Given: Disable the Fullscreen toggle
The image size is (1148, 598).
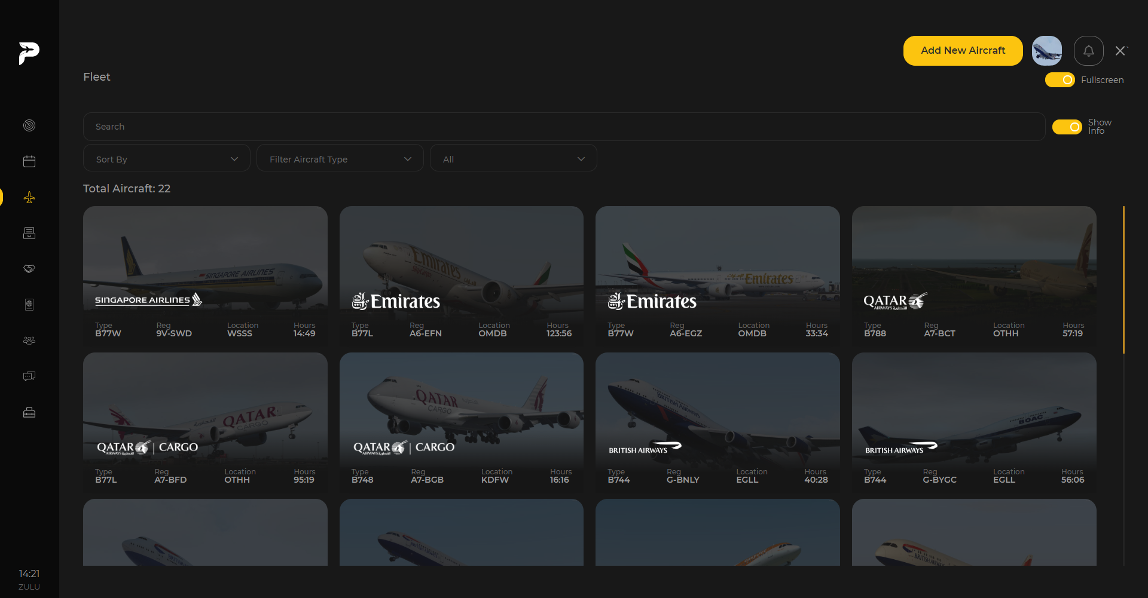Looking at the screenshot, I should click(x=1060, y=80).
